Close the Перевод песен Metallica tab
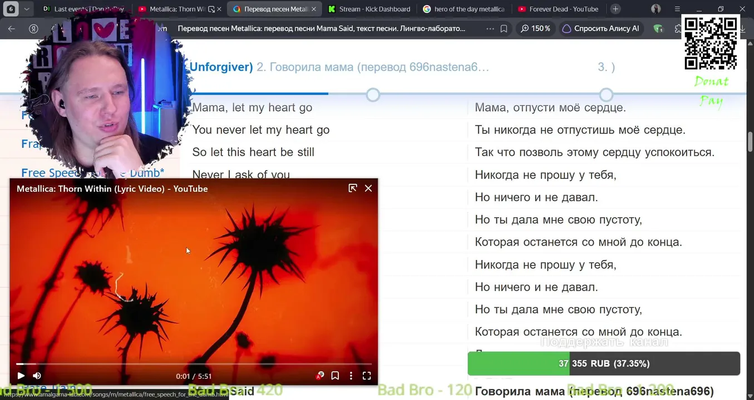The image size is (754, 400). pyautogui.click(x=314, y=9)
